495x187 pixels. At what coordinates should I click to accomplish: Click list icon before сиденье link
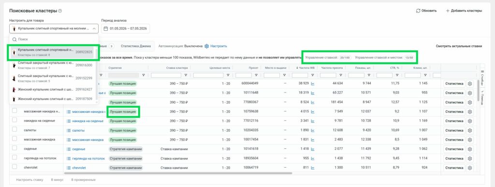[x=69, y=149]
